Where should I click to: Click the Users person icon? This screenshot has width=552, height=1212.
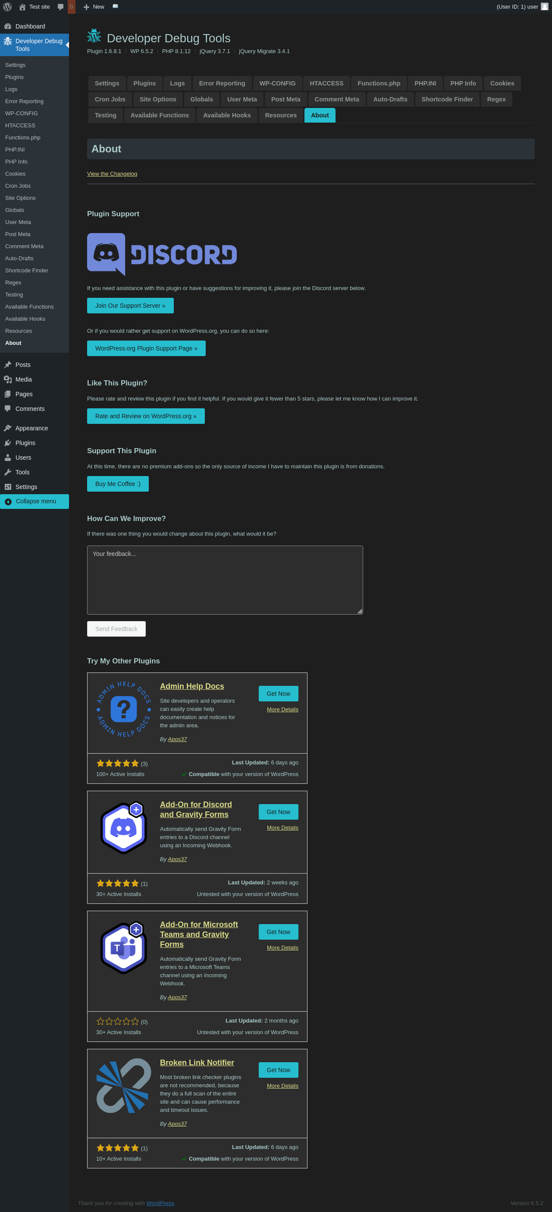coord(7,458)
